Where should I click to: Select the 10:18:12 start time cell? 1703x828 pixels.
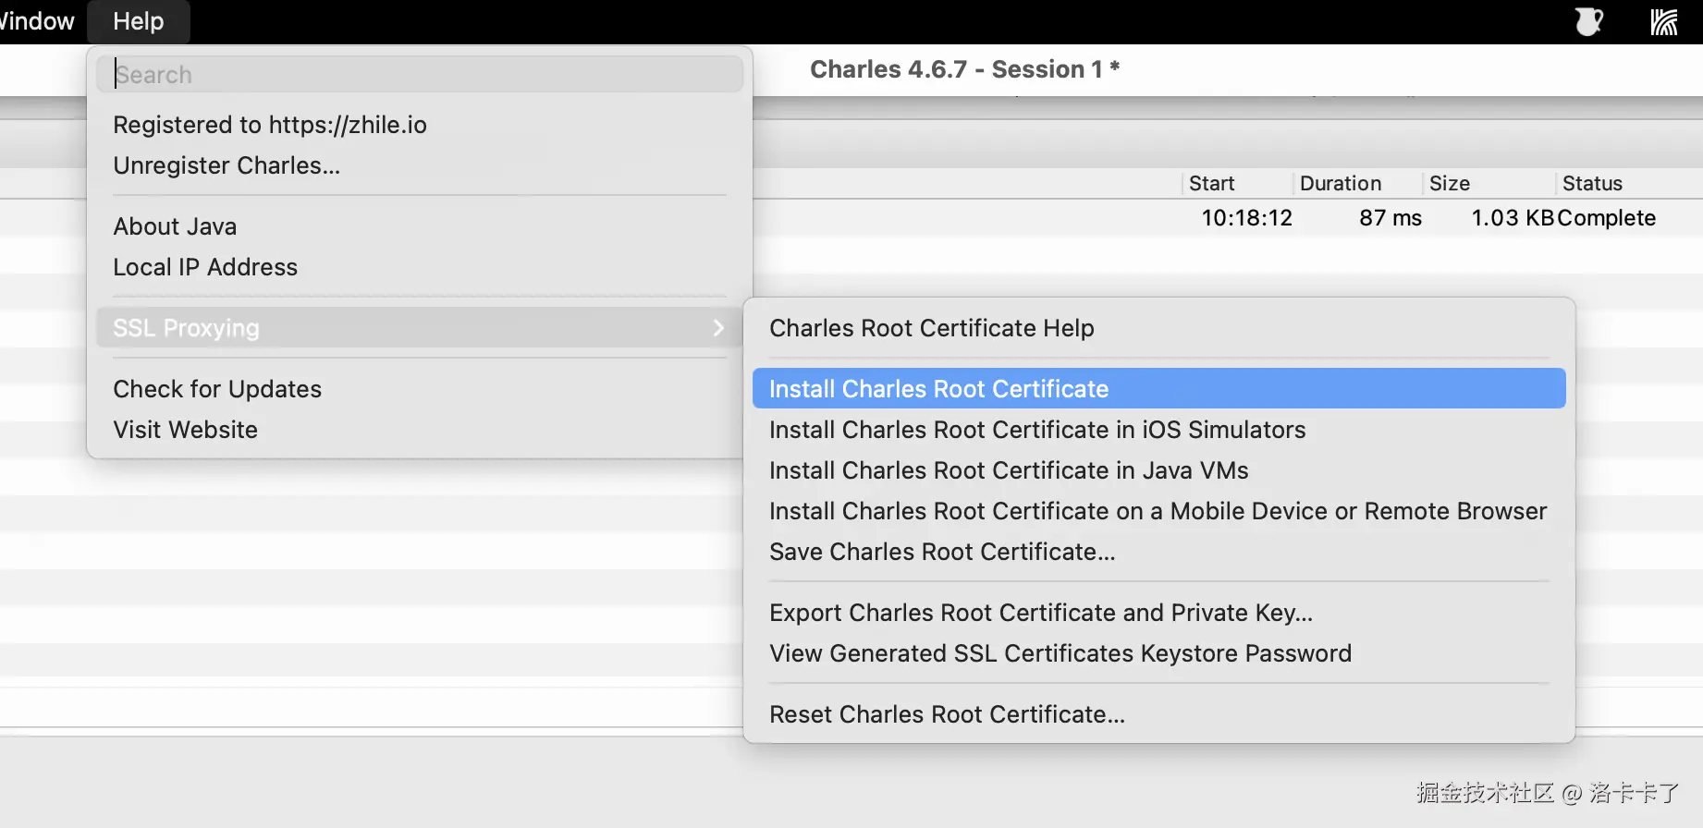pos(1246,218)
